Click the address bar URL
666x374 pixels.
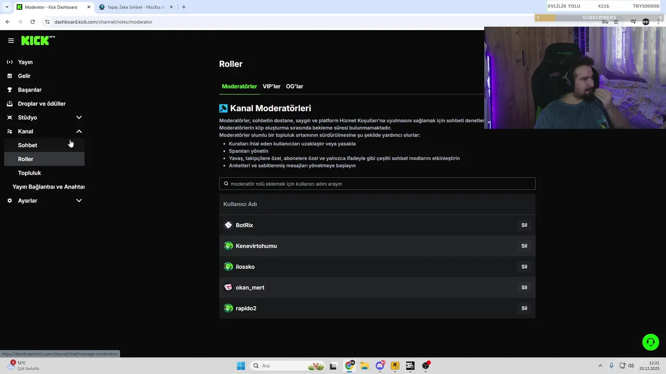click(x=103, y=22)
